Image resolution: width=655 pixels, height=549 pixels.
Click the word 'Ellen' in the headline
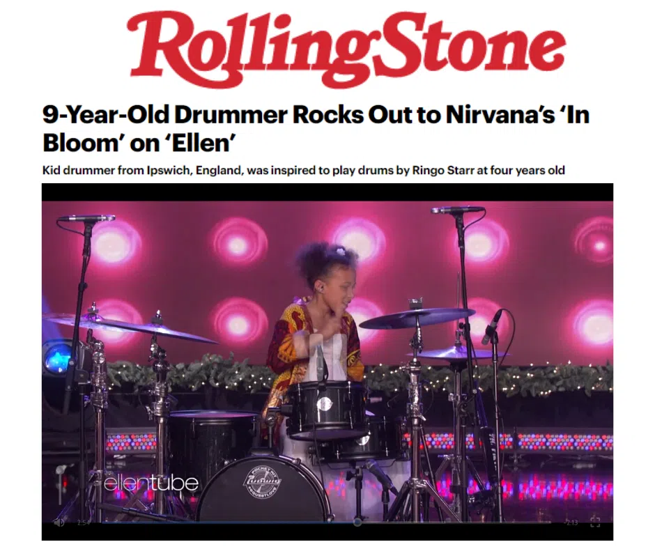click(x=201, y=143)
